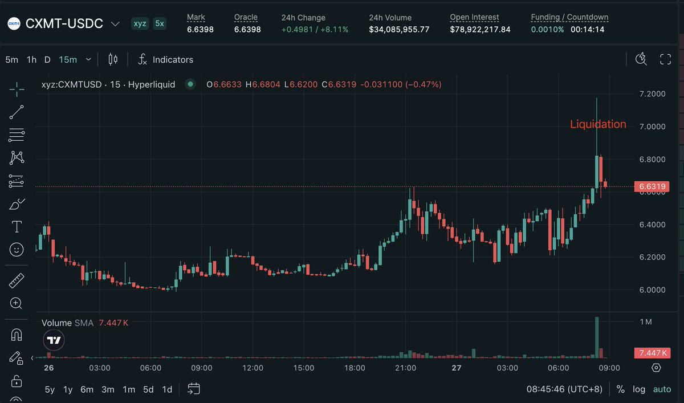This screenshot has height=403, width=684.
Task: Click the xyz tag badge
Action: [x=140, y=24]
